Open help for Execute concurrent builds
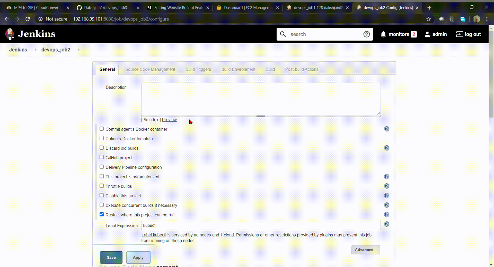 (387, 205)
